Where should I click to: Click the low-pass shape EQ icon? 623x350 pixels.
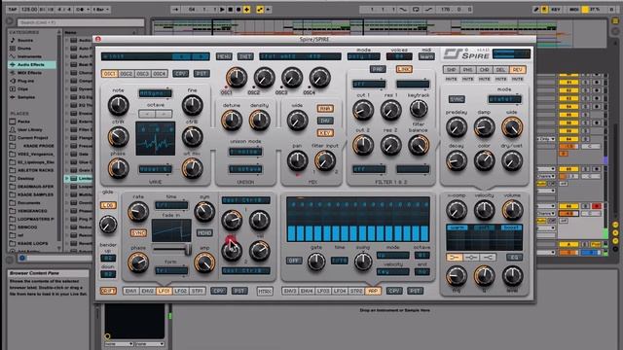[455, 258]
